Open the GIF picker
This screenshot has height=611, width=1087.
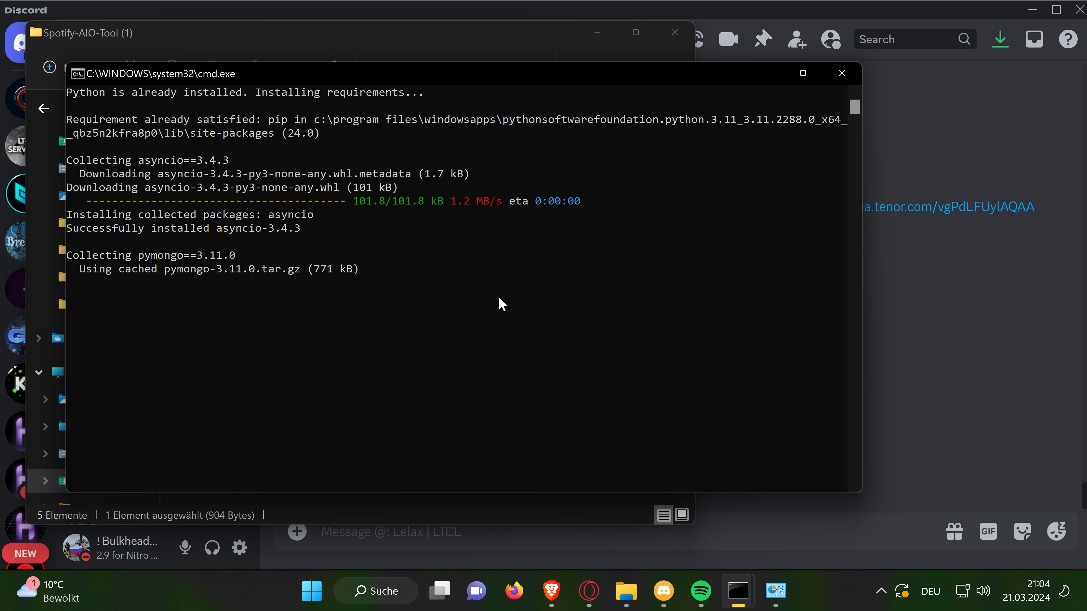(x=988, y=531)
